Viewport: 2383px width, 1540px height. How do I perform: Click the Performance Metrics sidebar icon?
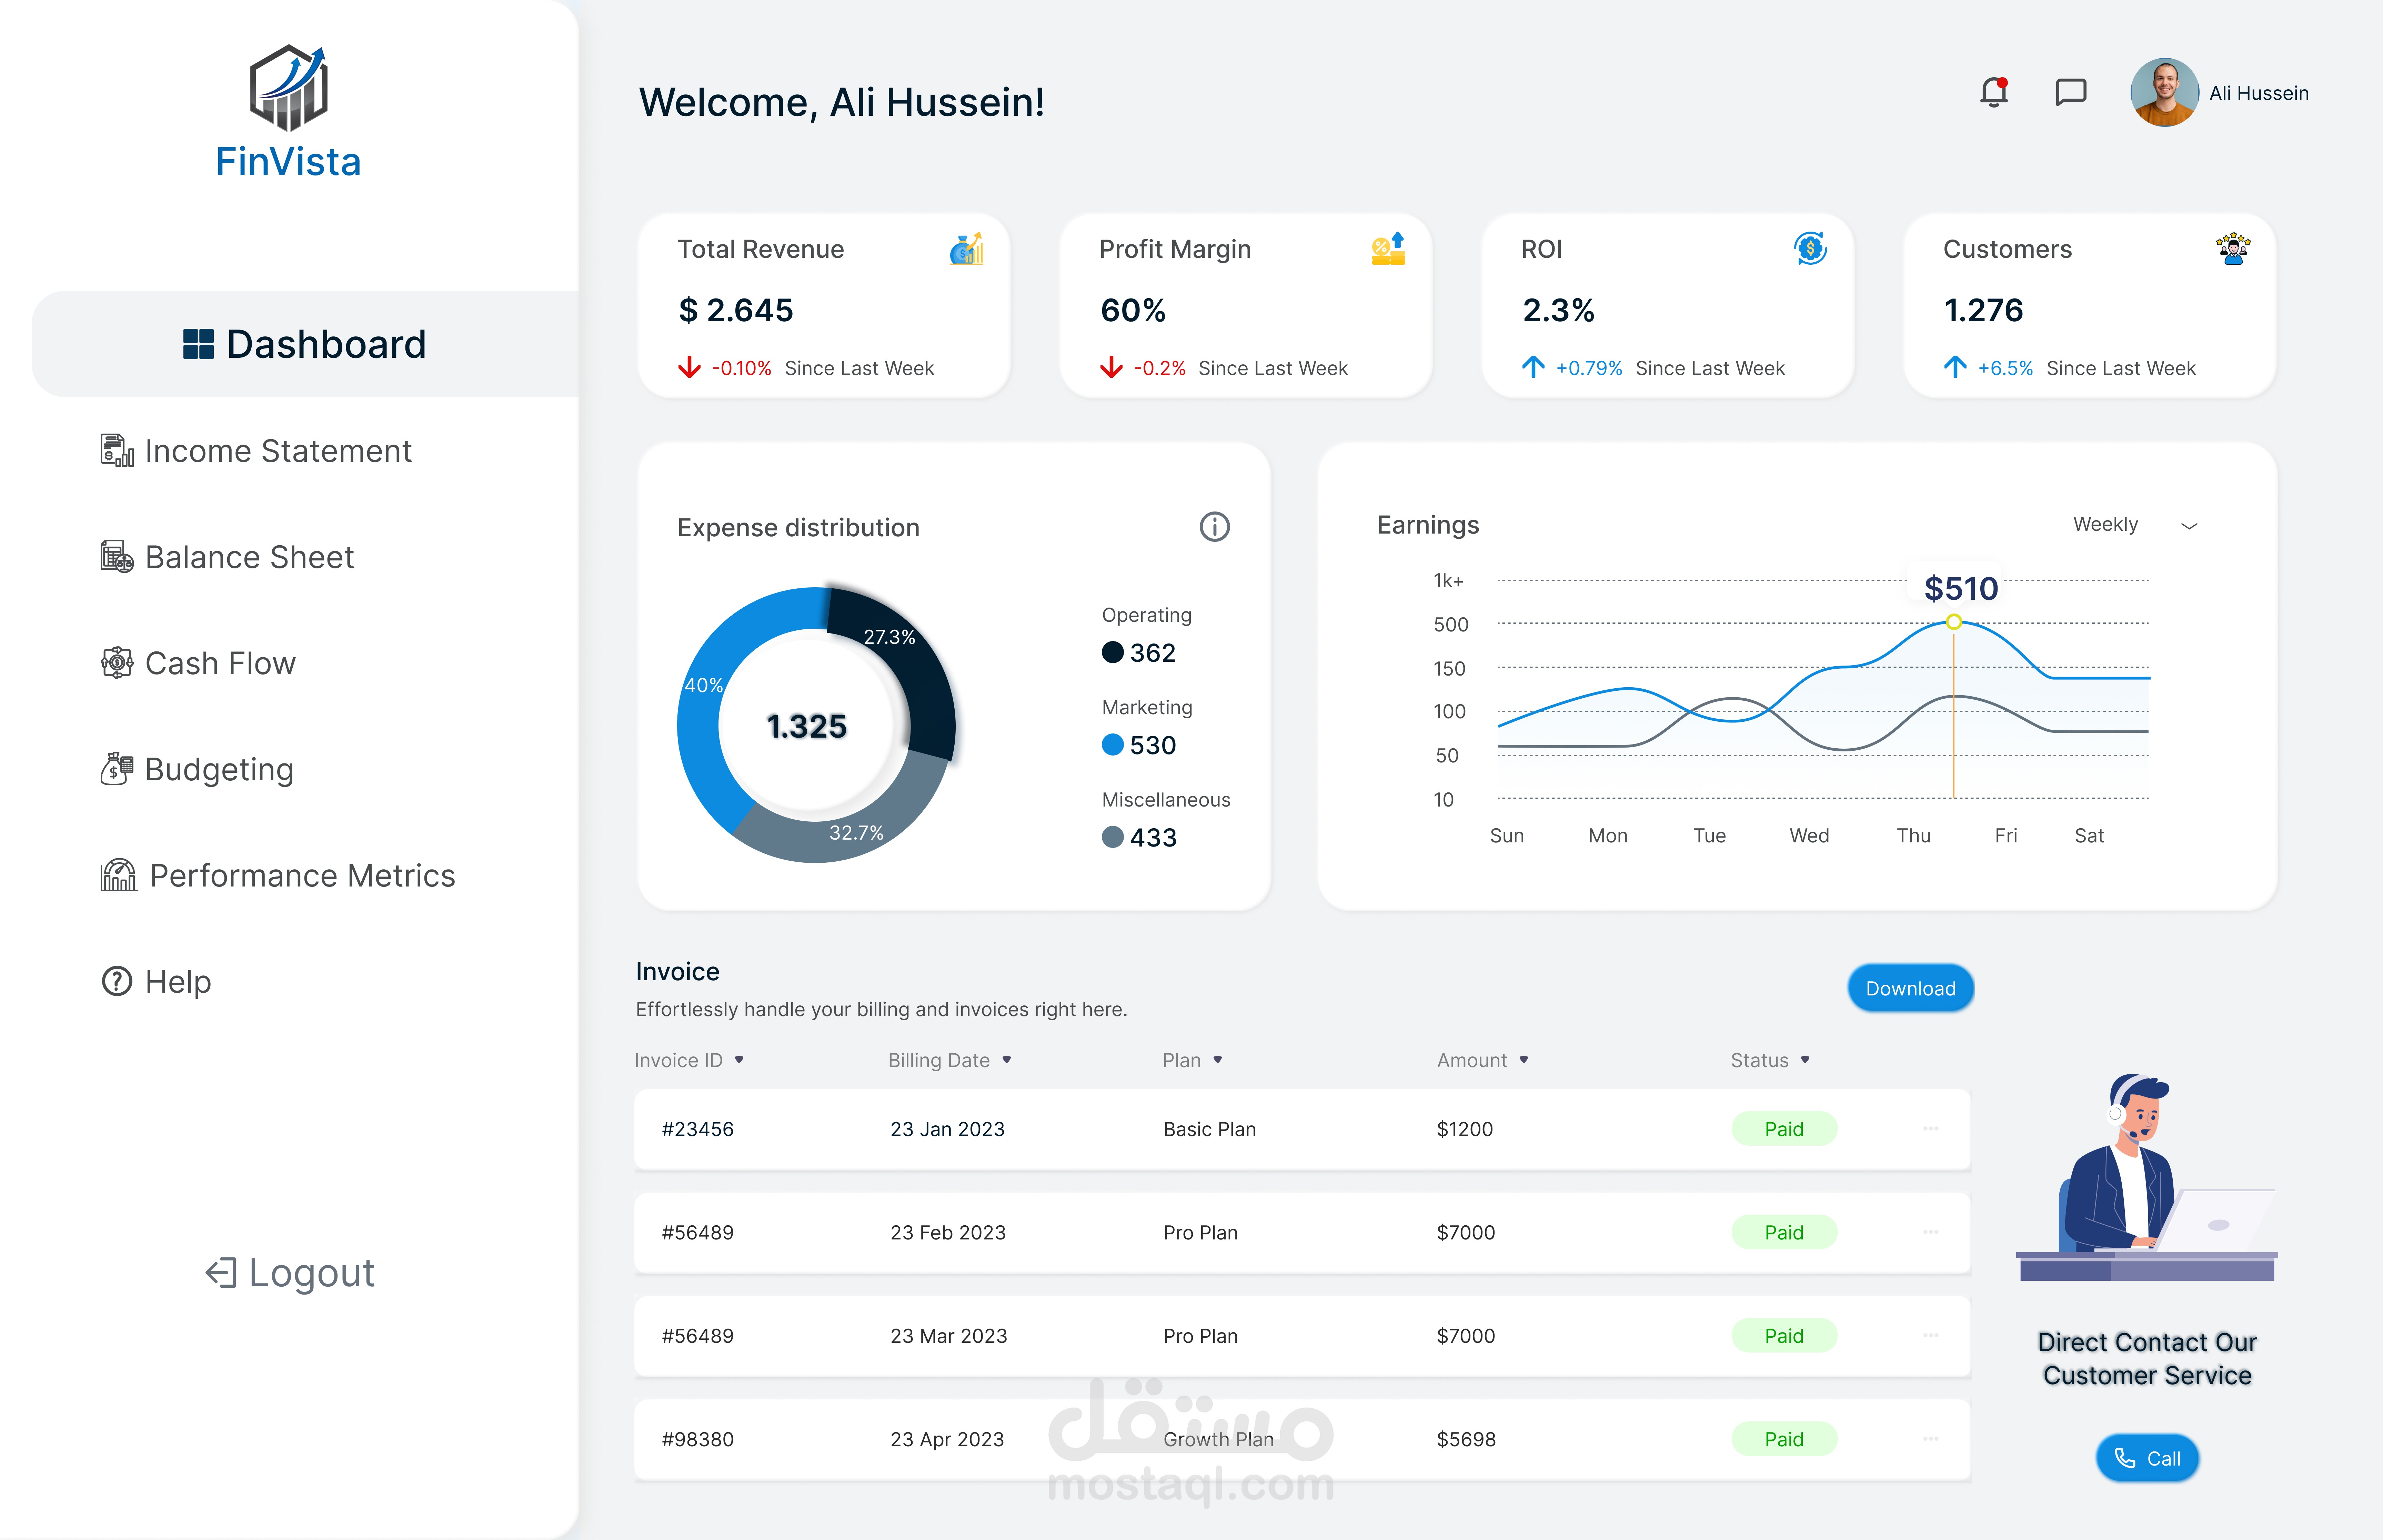pos(119,875)
